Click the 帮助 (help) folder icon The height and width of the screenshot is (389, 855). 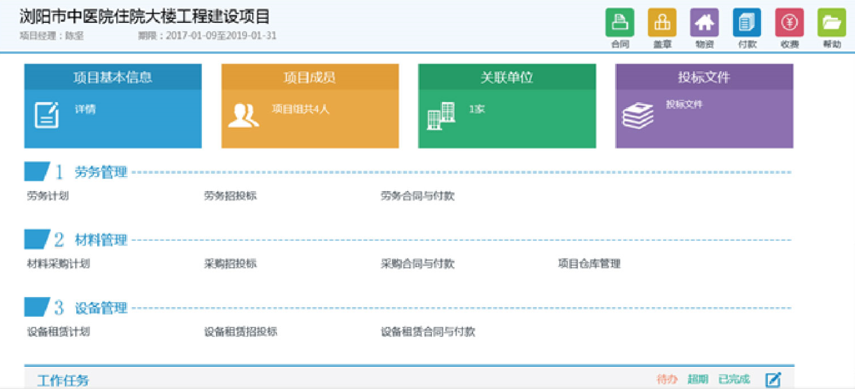(831, 23)
